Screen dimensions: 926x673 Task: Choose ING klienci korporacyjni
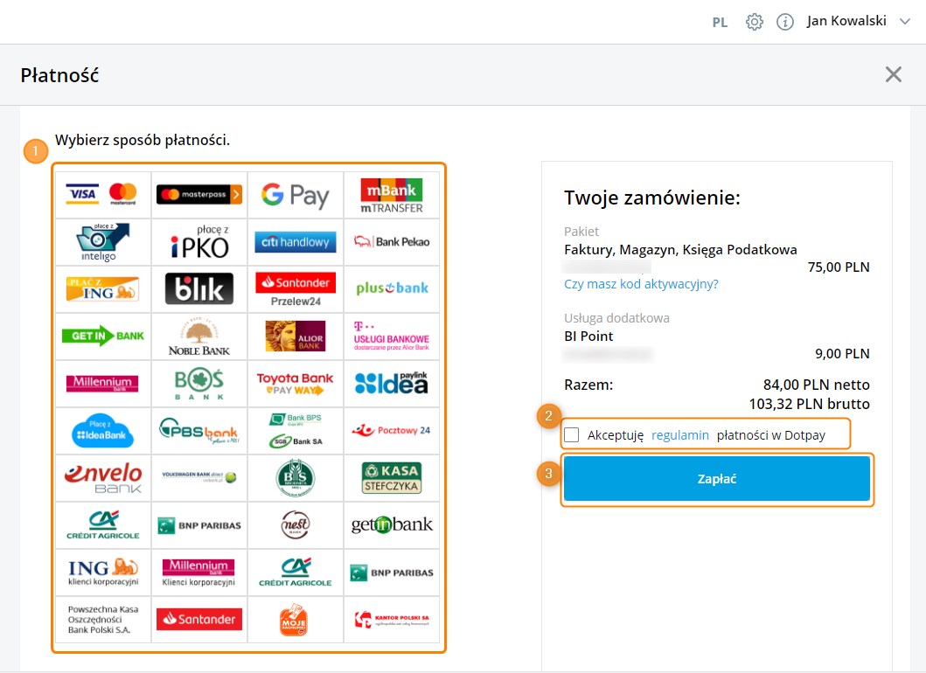coord(103,572)
